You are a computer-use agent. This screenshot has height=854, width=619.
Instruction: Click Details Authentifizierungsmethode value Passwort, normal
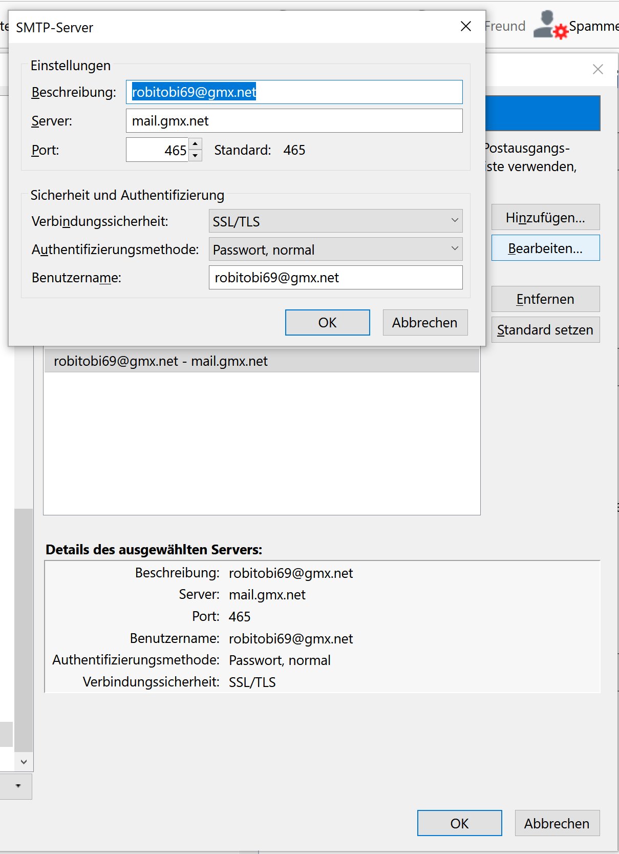[280, 660]
